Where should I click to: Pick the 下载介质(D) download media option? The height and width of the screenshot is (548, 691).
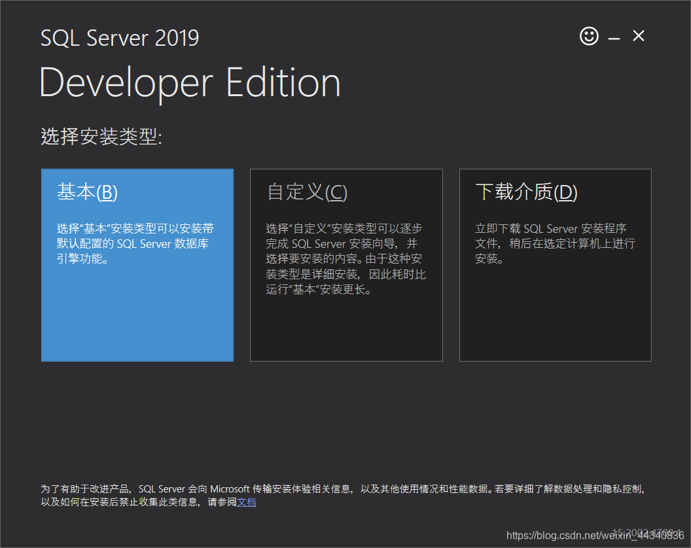coord(556,265)
